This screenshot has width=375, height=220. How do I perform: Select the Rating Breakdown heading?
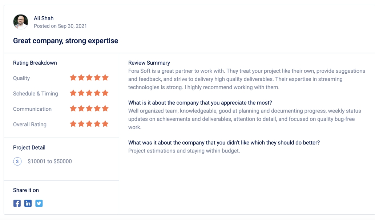point(35,63)
